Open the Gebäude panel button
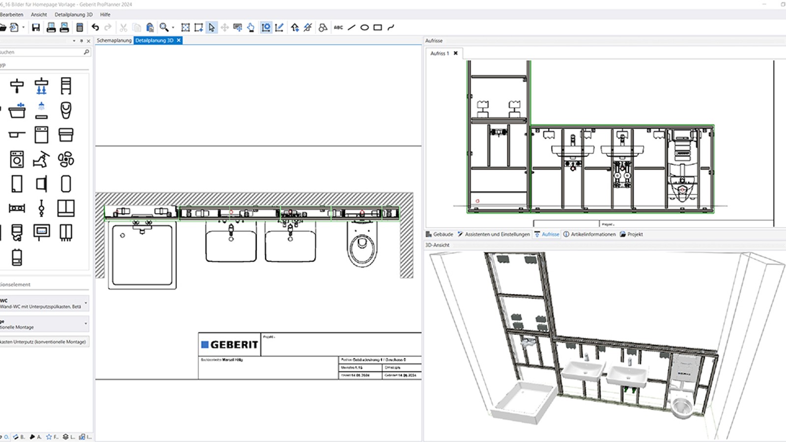786x442 pixels. click(441, 234)
